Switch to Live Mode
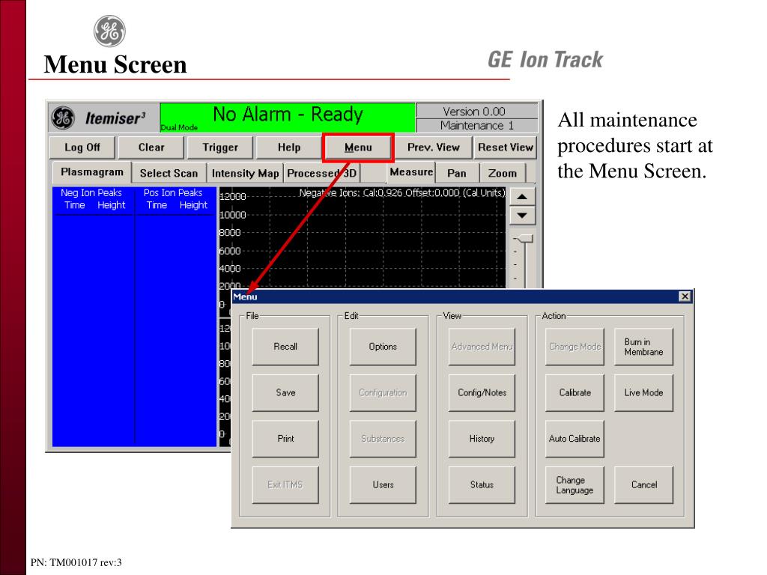Viewport: 767px width, 575px height. tap(643, 392)
